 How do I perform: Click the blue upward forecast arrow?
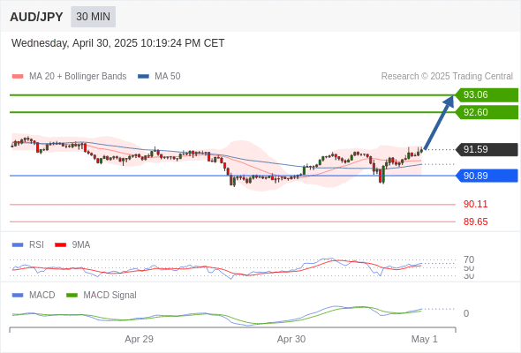pos(439,122)
